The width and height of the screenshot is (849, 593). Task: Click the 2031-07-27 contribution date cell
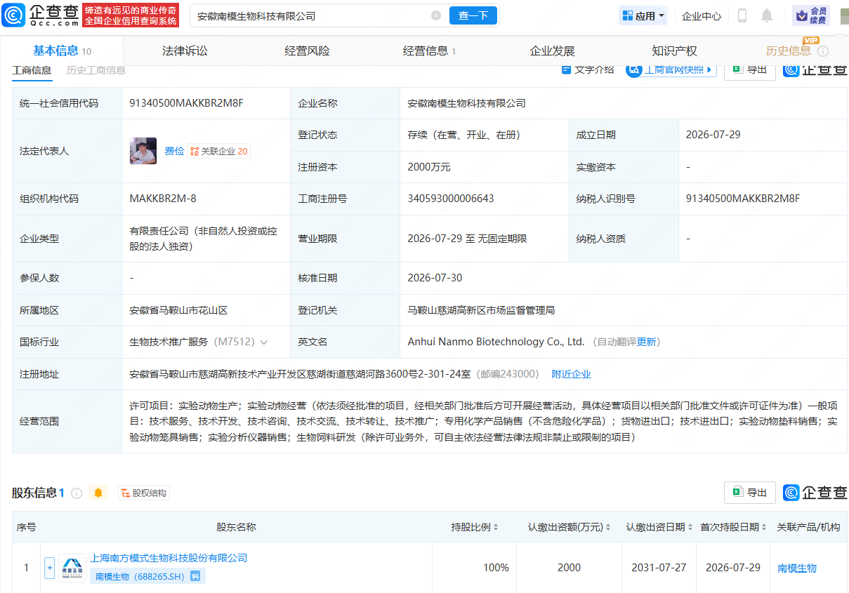(x=658, y=568)
